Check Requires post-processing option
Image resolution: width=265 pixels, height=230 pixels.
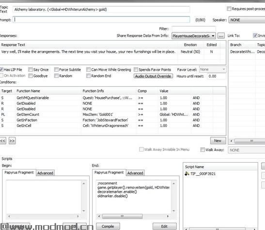pyautogui.click(x=229, y=9)
